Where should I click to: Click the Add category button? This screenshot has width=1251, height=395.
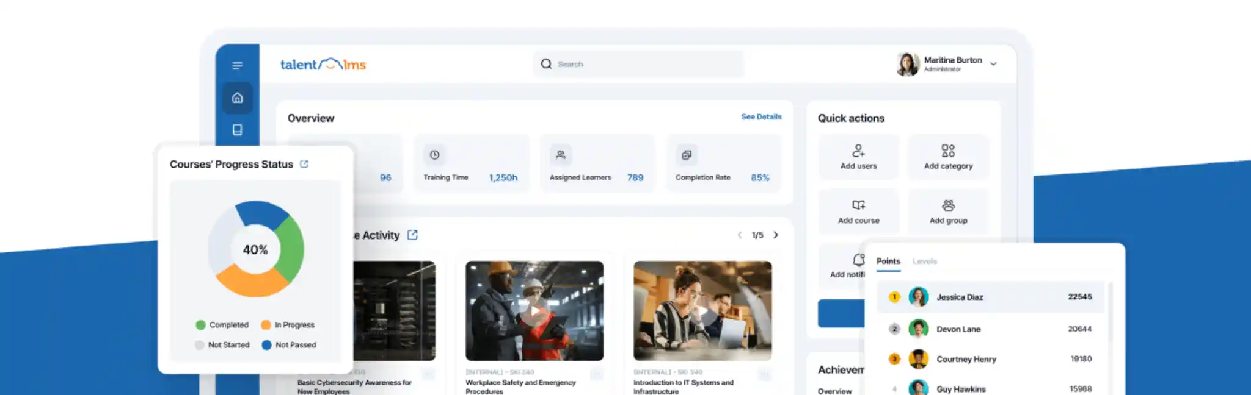coord(948,157)
